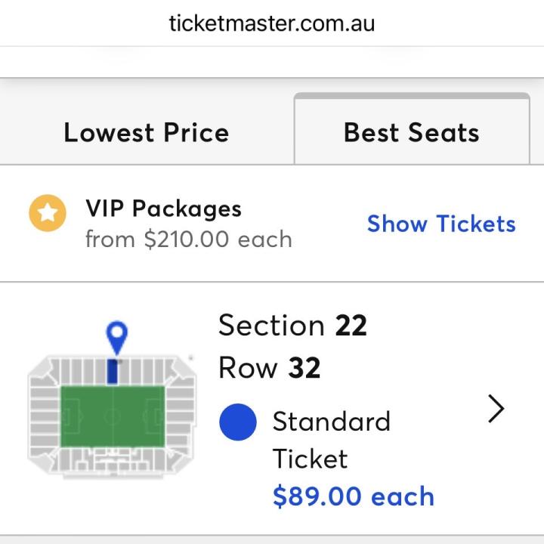Tap the ticketmaster.com.au address bar
Viewport: 544px width, 544px height.
point(272,23)
